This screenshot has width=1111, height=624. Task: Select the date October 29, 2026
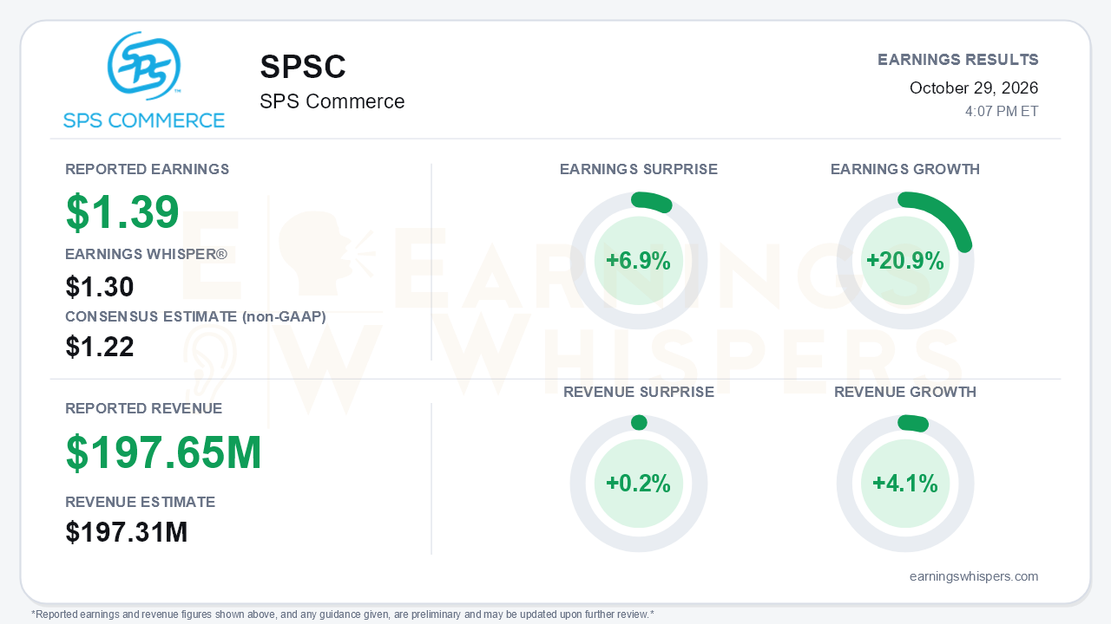[974, 88]
